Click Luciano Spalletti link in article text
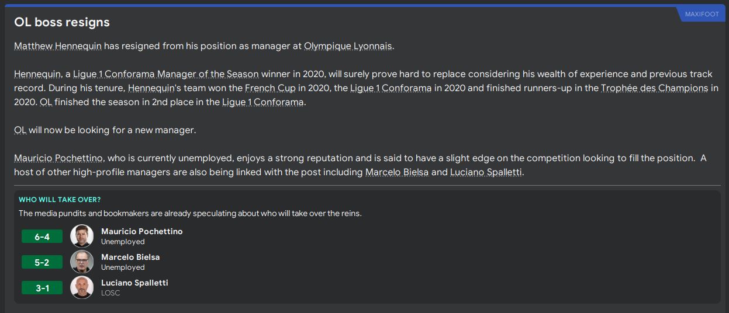729x313 pixels. coord(486,172)
